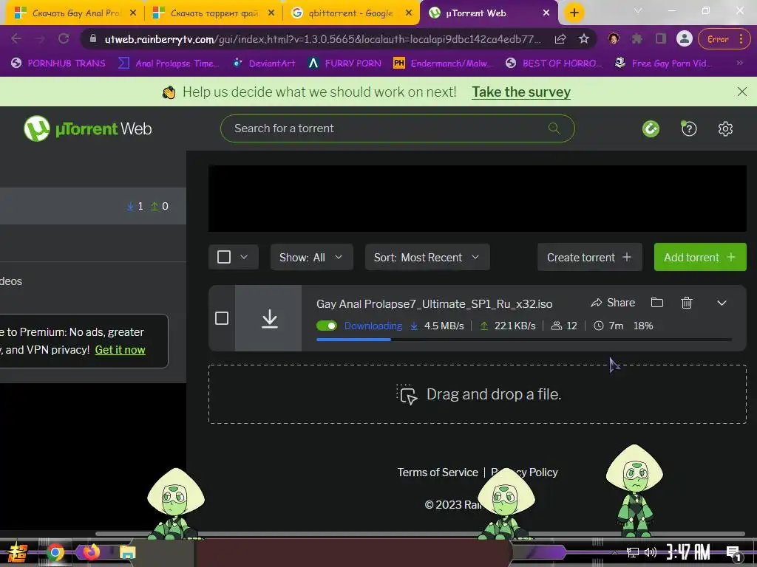Viewport: 757px width, 567px height.
Task: Click the uTorrent Web logo
Action: point(87,128)
